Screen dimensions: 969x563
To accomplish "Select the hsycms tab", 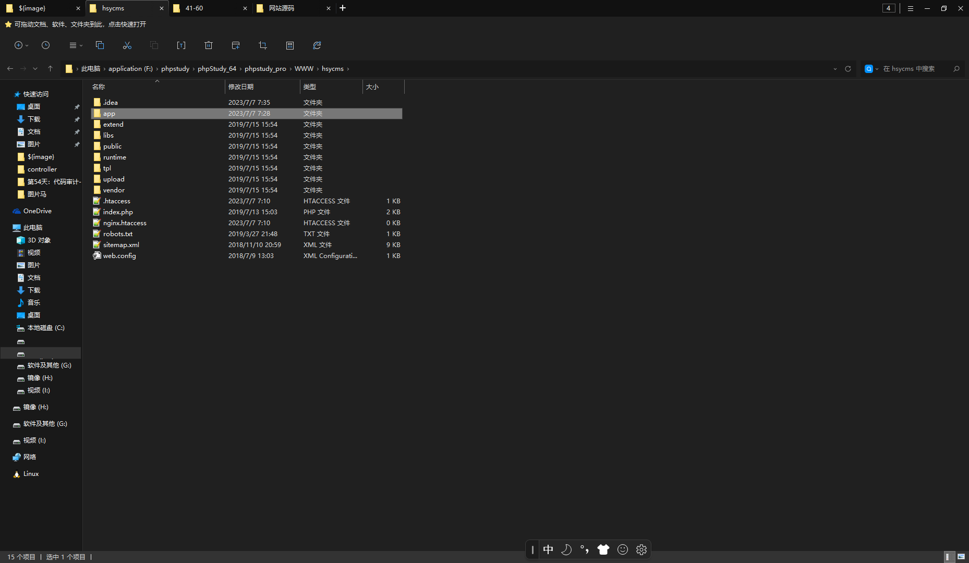I will pyautogui.click(x=127, y=8).
